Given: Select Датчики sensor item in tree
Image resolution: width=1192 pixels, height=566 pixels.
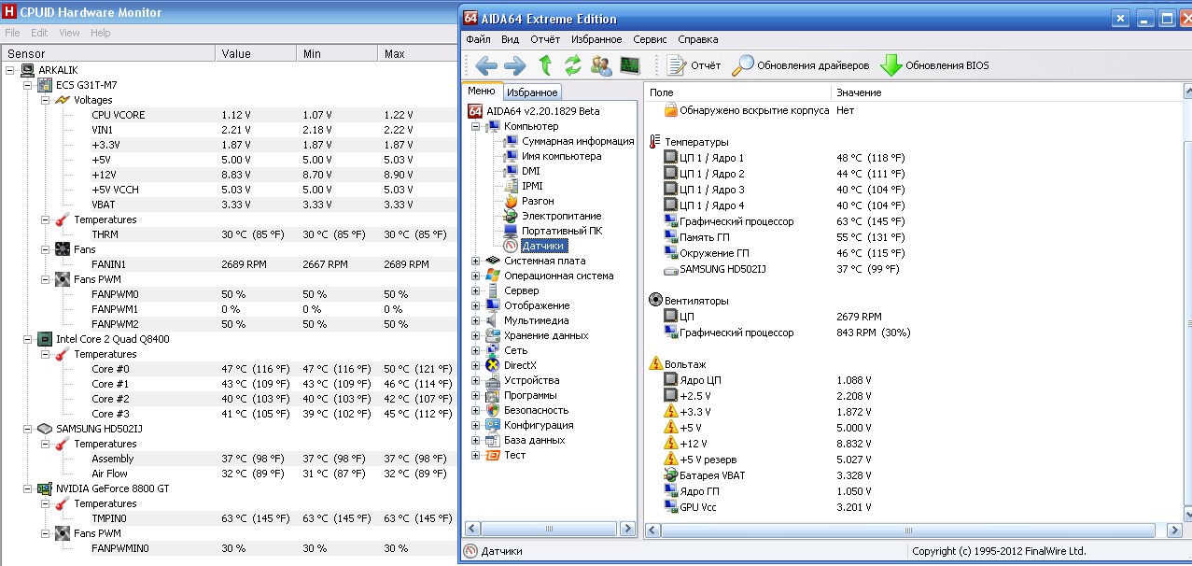Looking at the screenshot, I should 542,246.
